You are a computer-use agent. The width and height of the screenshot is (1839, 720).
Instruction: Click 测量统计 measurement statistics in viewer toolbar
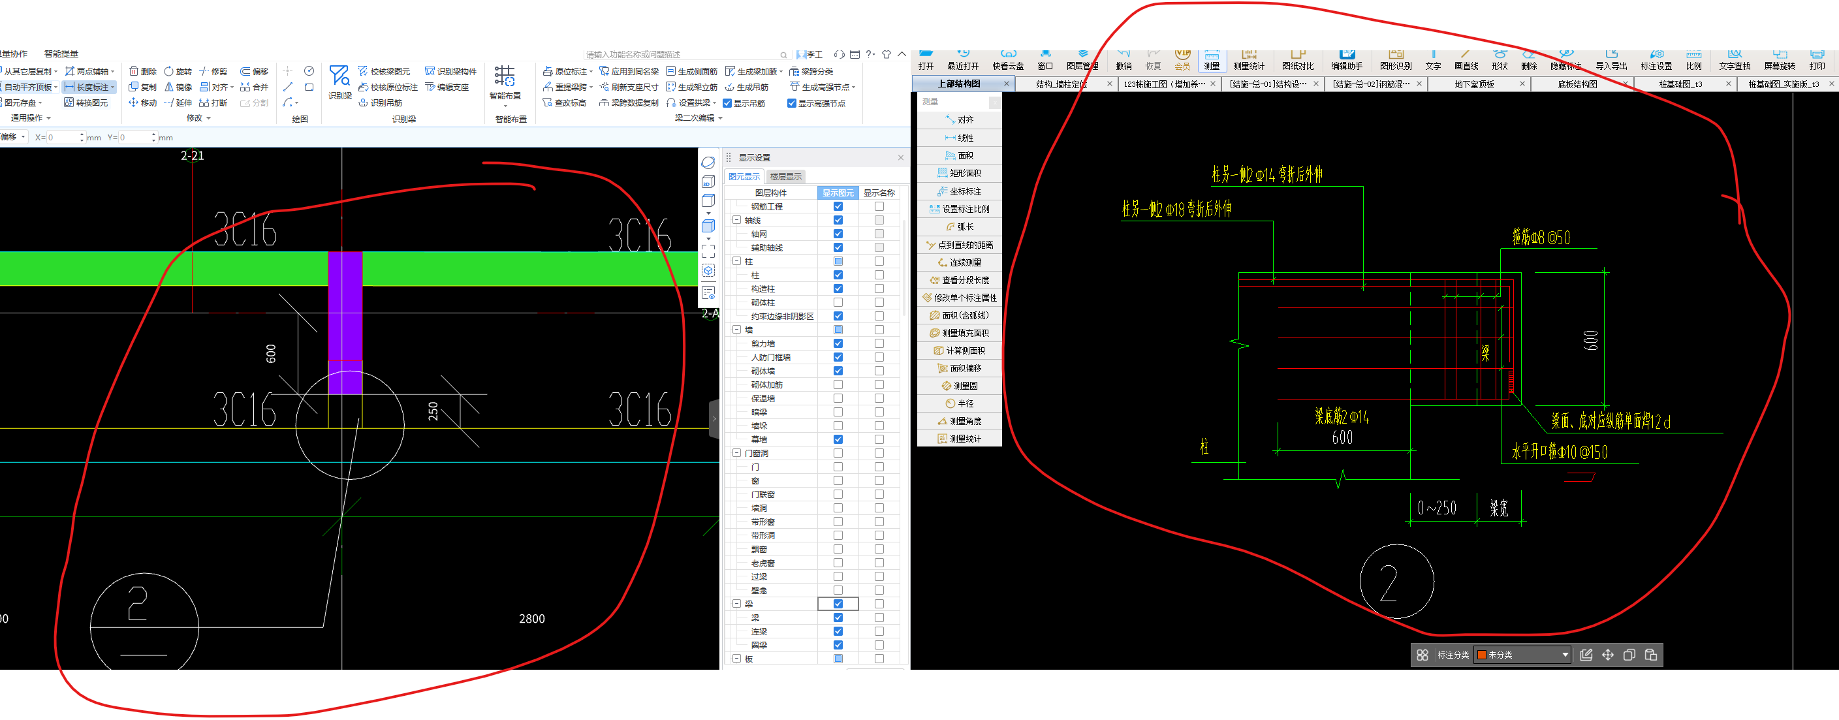click(1249, 60)
